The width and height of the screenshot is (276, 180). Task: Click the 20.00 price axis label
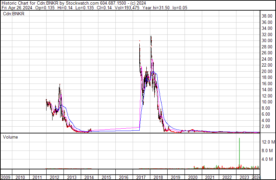click(x=267, y=71)
